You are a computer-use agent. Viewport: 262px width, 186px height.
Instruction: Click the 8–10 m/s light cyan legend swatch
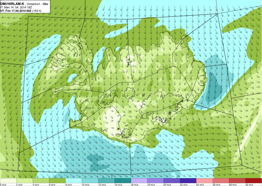tap(74, 181)
